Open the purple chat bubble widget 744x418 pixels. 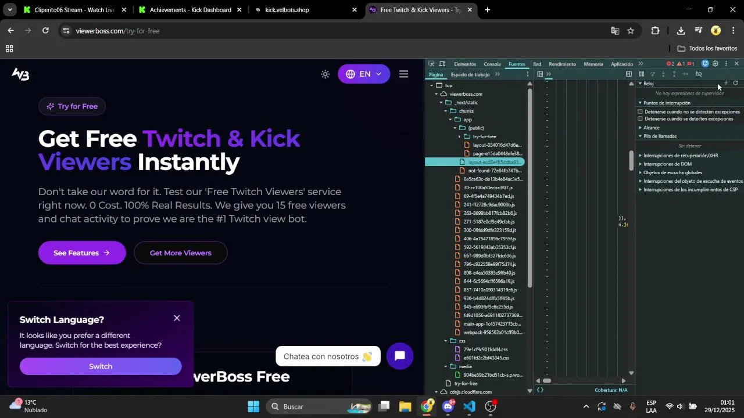(399, 356)
